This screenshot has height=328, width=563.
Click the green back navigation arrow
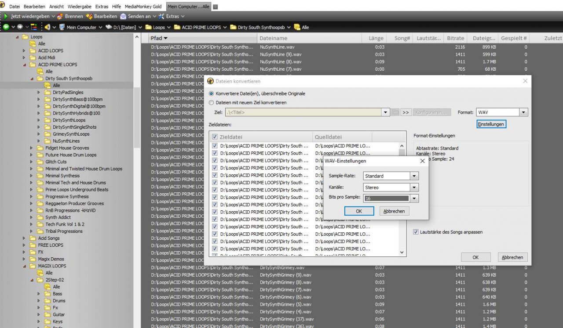[6, 27]
